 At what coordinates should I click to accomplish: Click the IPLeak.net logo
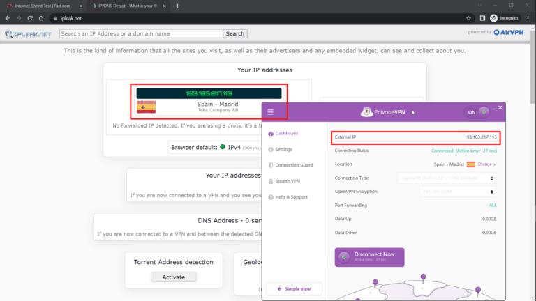pyautogui.click(x=28, y=33)
